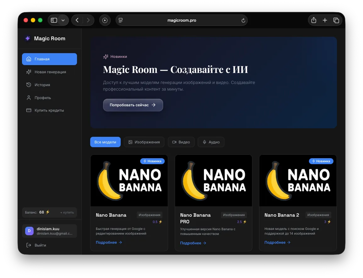
Task: Click the Magic Room star logo icon
Action: (x=28, y=38)
